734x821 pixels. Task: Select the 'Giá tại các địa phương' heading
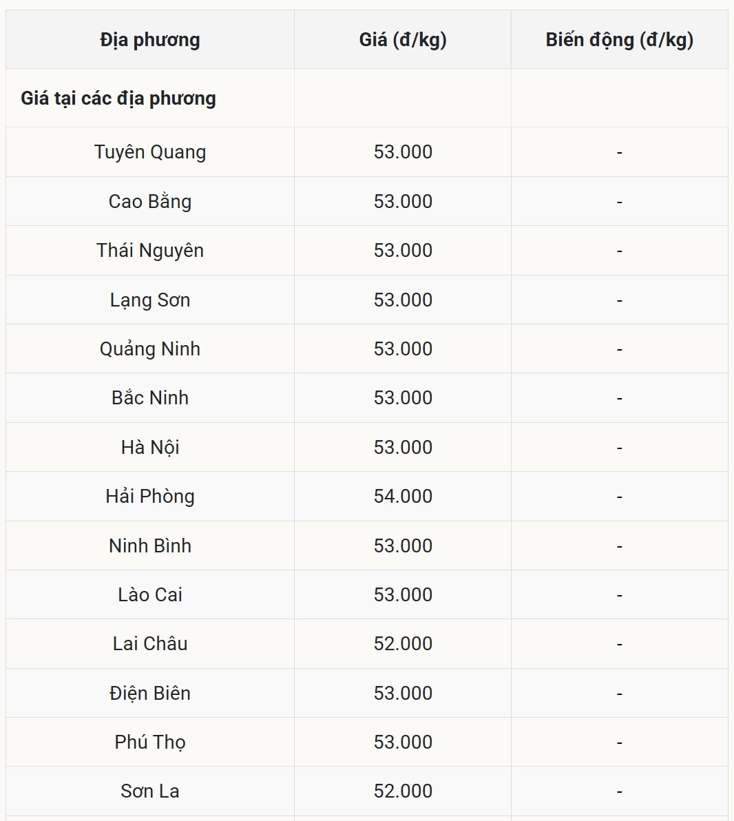point(118,98)
